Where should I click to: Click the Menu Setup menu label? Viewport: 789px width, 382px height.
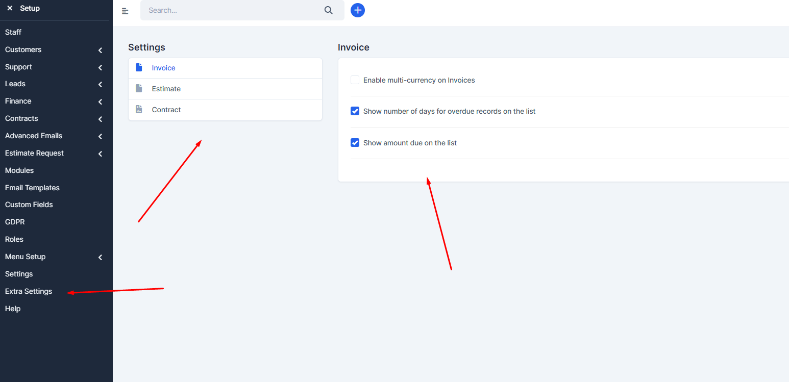tap(25, 257)
